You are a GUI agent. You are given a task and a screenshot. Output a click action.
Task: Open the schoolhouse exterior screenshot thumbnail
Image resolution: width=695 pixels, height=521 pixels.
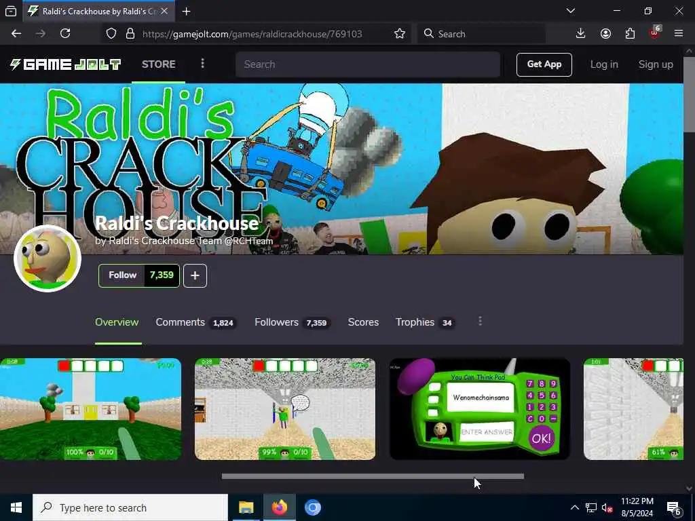(x=90, y=409)
